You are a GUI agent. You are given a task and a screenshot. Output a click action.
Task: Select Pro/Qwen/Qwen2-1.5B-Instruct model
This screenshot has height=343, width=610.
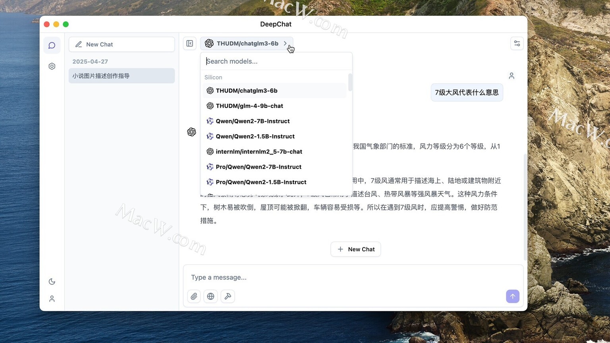click(274, 182)
